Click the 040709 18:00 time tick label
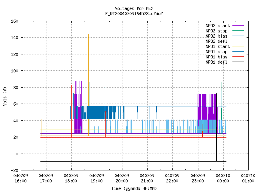The width and height of the screenshot is (256, 192). click(71, 178)
